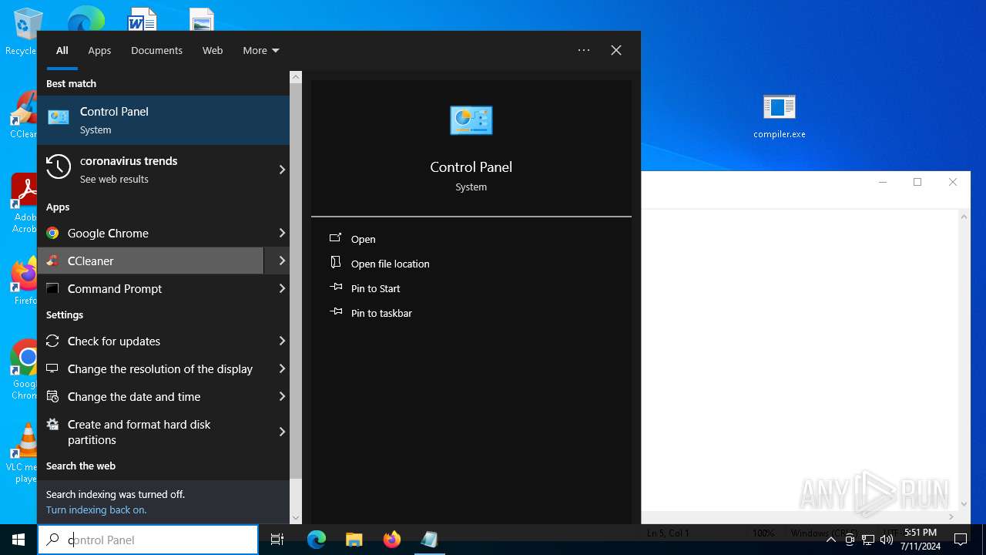The width and height of the screenshot is (986, 555).
Task: Close the search panel
Action: [x=616, y=50]
